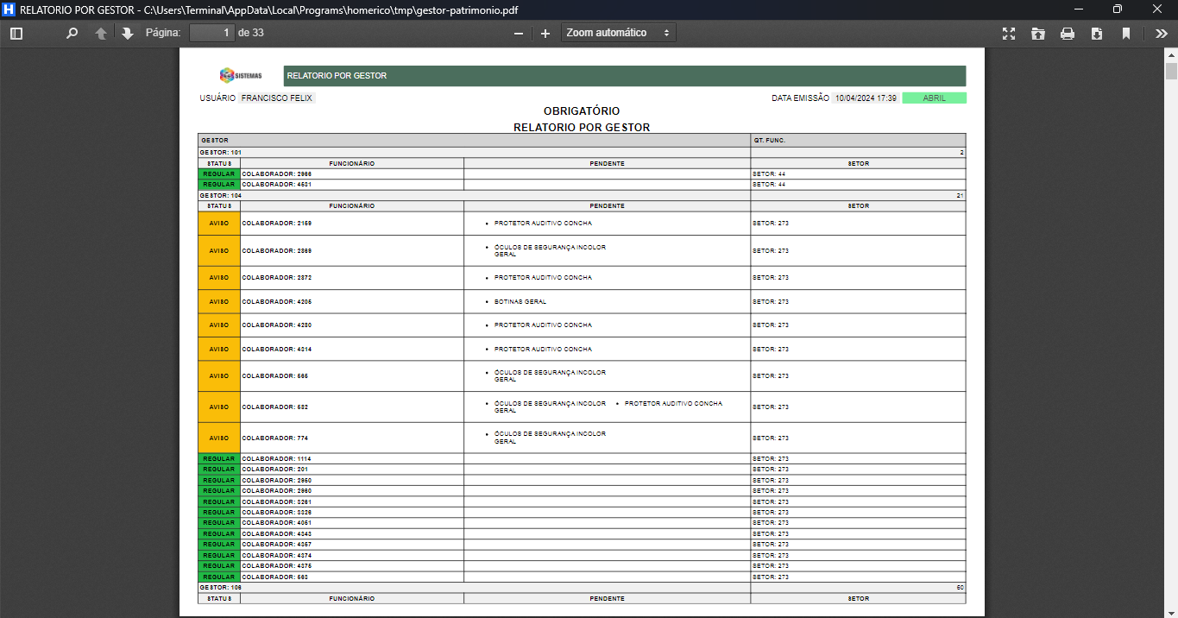1178x618 pixels.
Task: Toggle the sidebar panel
Action: point(16,34)
